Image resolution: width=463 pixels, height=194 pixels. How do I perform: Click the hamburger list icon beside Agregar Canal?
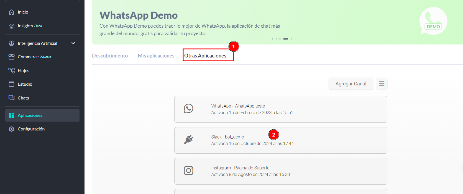382,84
